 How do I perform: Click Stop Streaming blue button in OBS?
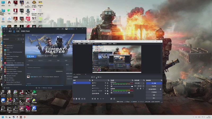tap(154, 83)
